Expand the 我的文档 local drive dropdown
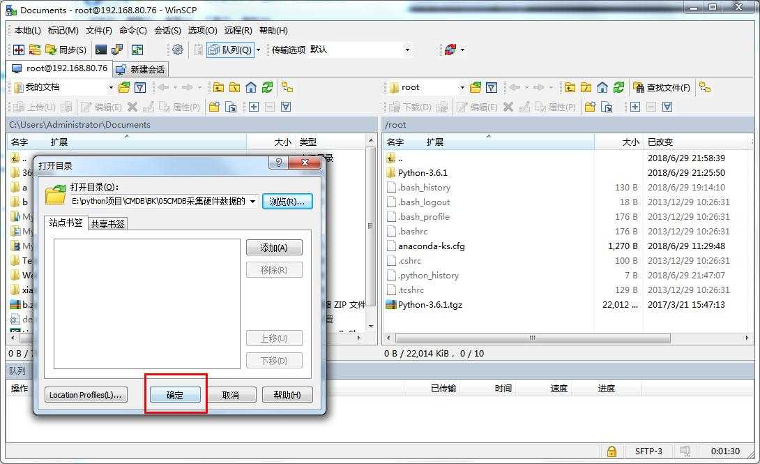Image resolution: width=760 pixels, height=464 pixels. point(110,87)
